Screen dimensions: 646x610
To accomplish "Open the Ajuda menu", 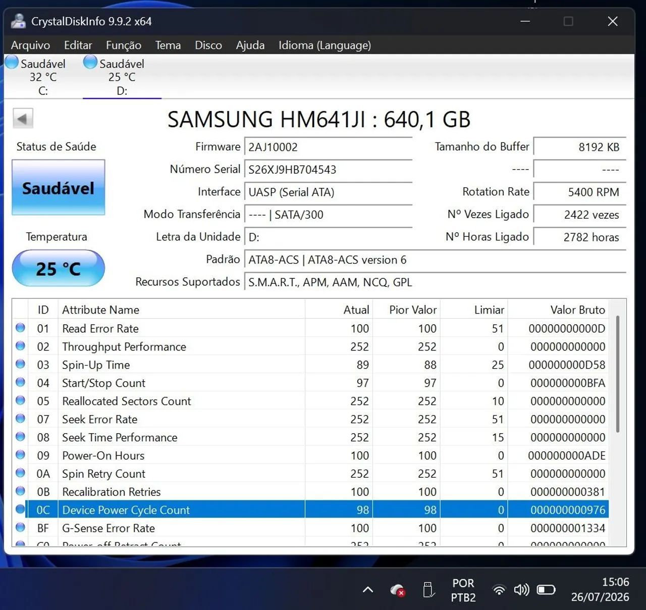I will tap(250, 45).
